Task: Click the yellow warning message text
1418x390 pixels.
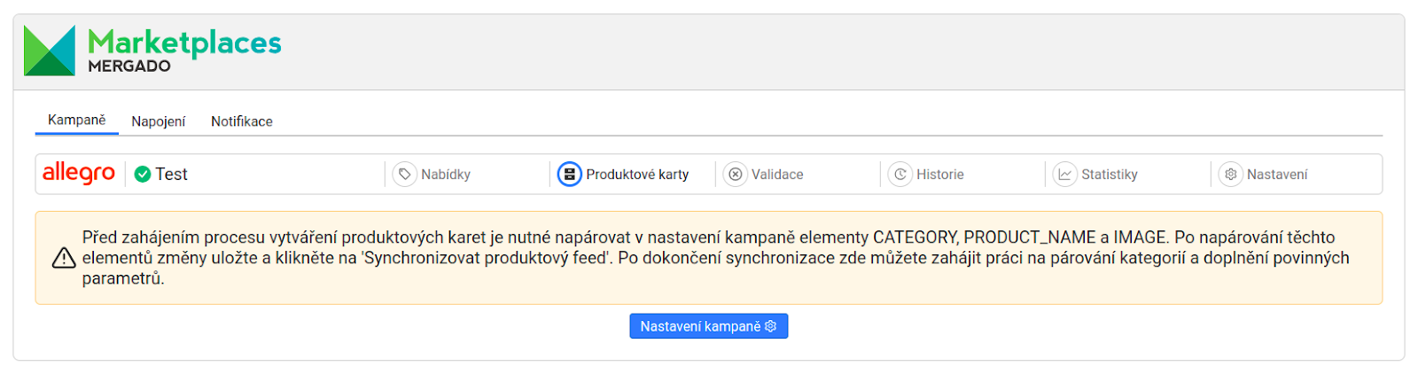Action: pos(716,258)
